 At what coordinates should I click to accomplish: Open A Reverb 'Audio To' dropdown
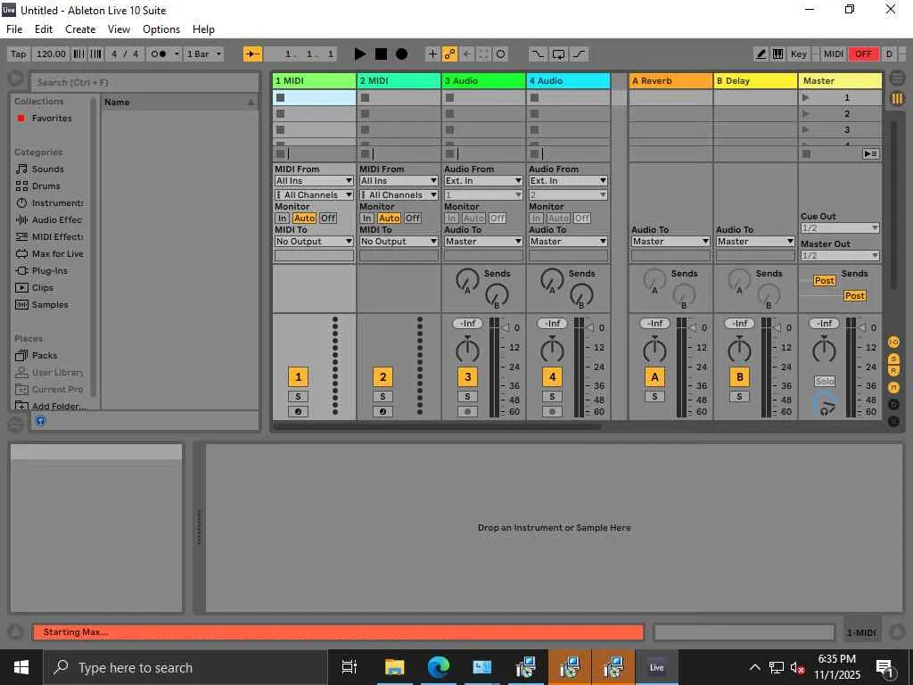click(670, 241)
